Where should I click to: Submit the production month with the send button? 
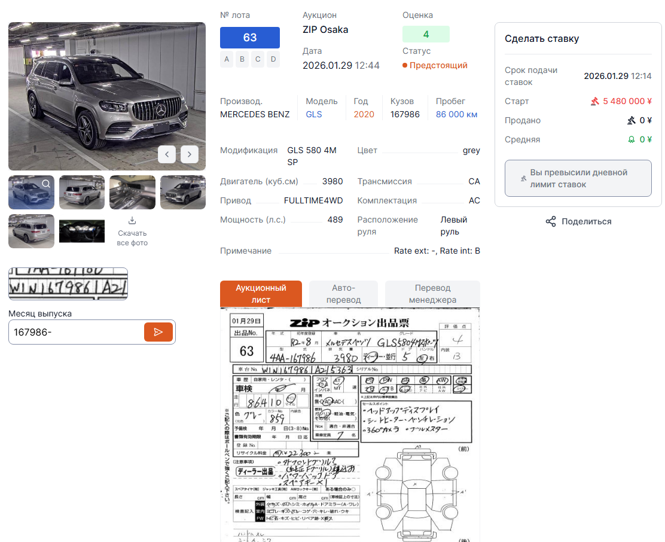tap(158, 332)
